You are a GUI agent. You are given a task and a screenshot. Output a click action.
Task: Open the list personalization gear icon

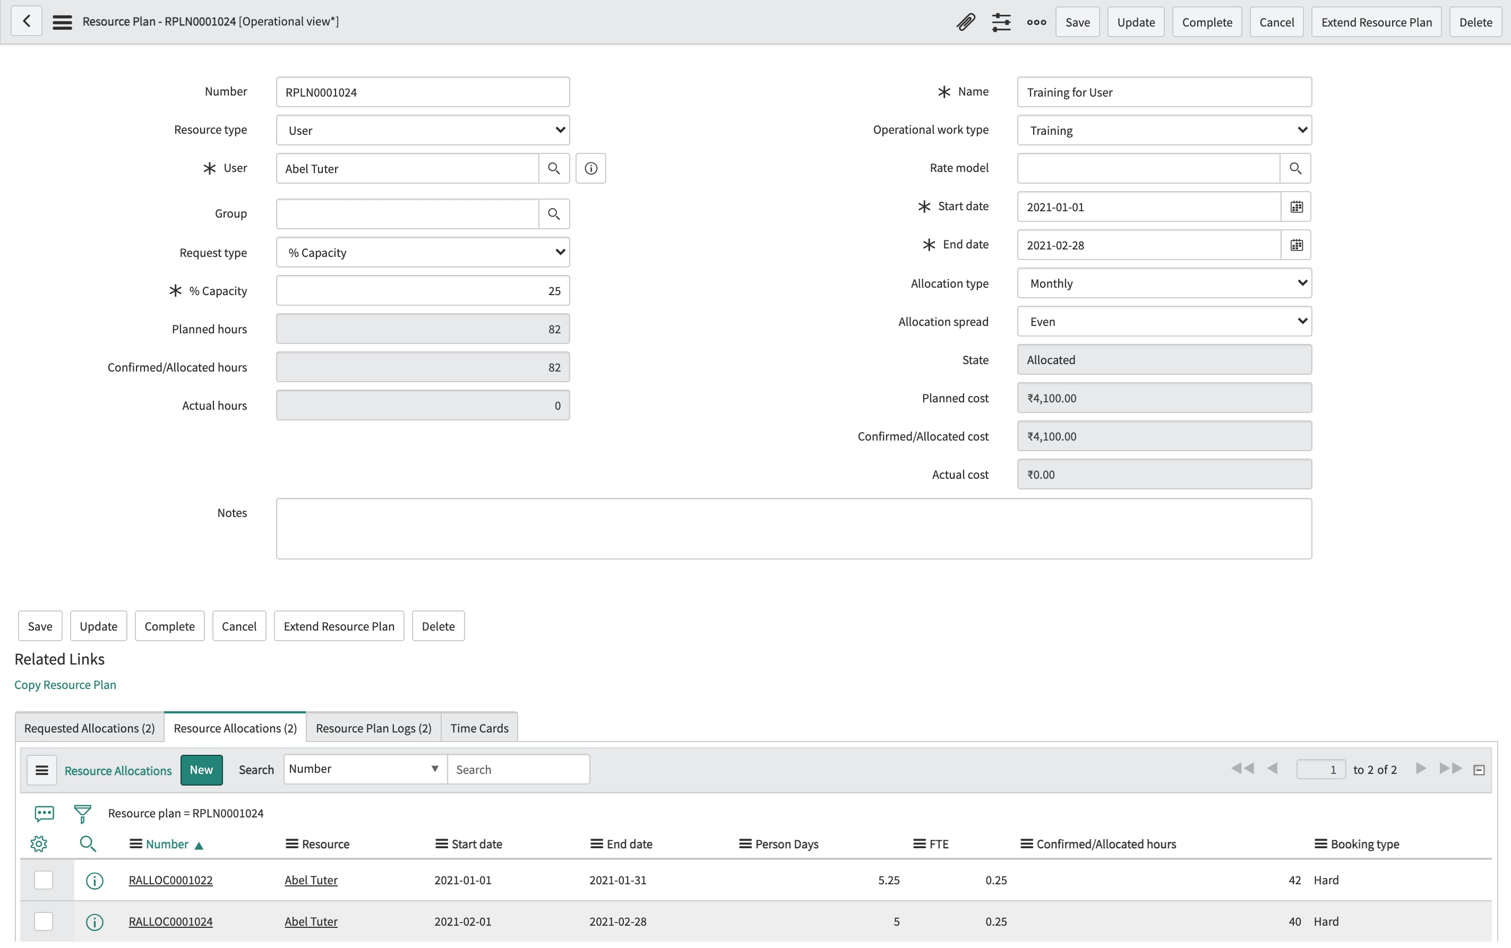(x=39, y=843)
